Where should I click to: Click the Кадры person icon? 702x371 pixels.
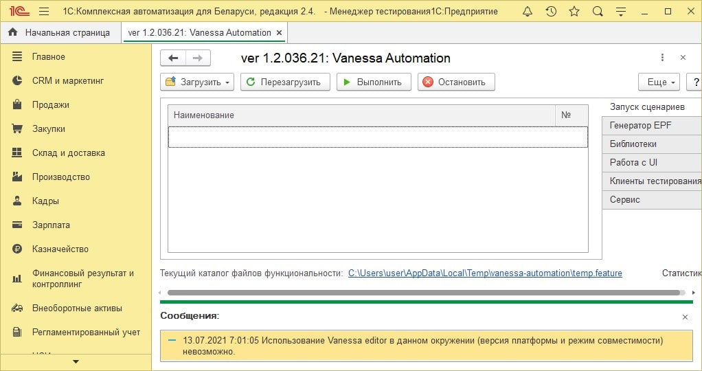[17, 201]
